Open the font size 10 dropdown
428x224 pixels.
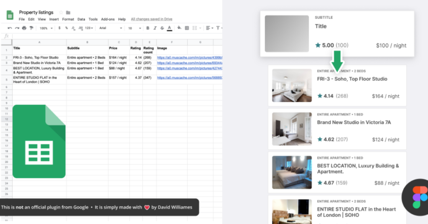tap(135, 28)
